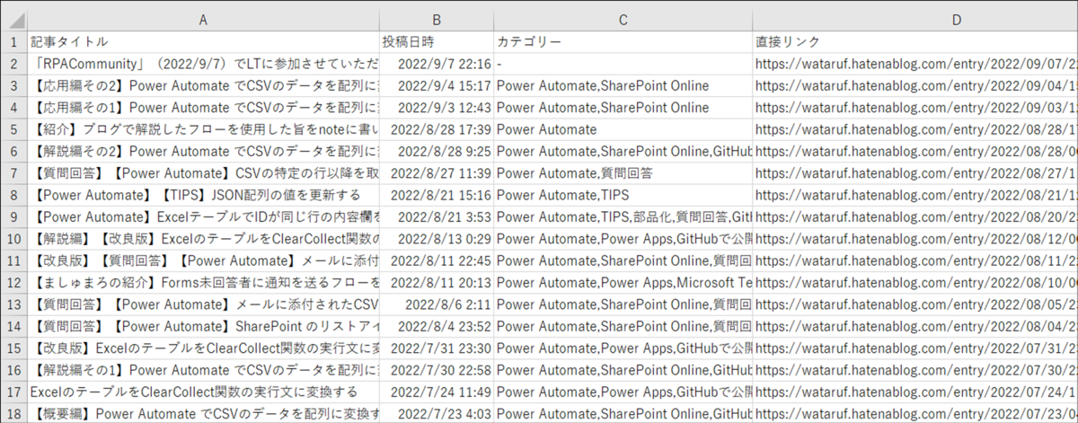Click the date 2022/8/27 11:39
The image size is (1078, 423).
coord(436,173)
